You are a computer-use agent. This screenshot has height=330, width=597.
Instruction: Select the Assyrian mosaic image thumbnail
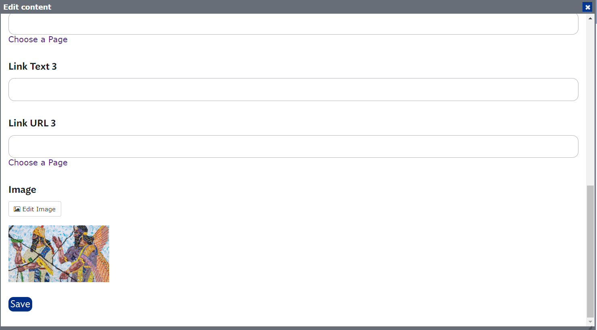click(x=59, y=254)
